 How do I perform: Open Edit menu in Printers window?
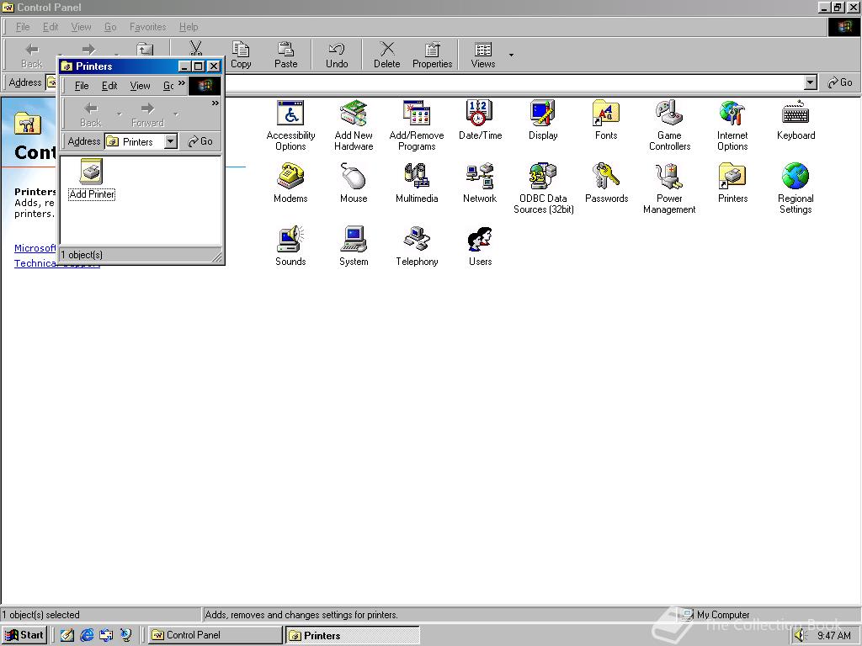coord(109,86)
